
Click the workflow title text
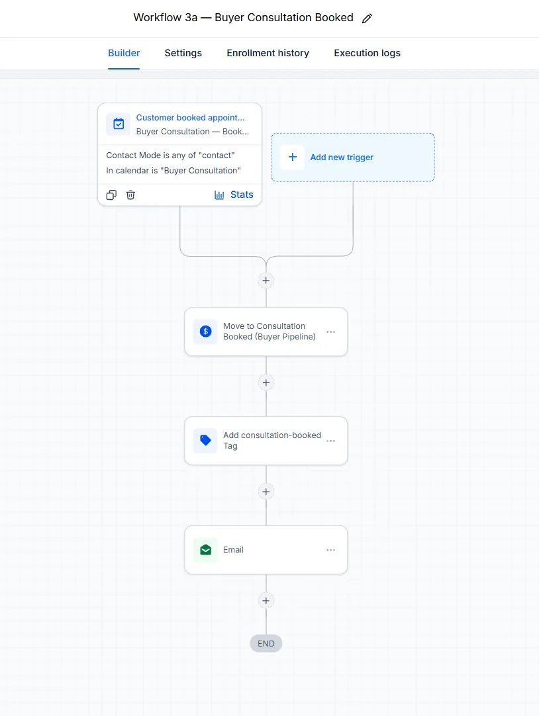click(243, 17)
